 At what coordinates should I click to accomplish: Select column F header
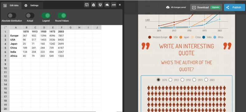(62, 27)
